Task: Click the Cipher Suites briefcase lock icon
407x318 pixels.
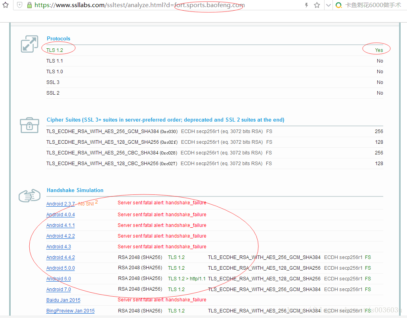Action: click(x=29, y=125)
